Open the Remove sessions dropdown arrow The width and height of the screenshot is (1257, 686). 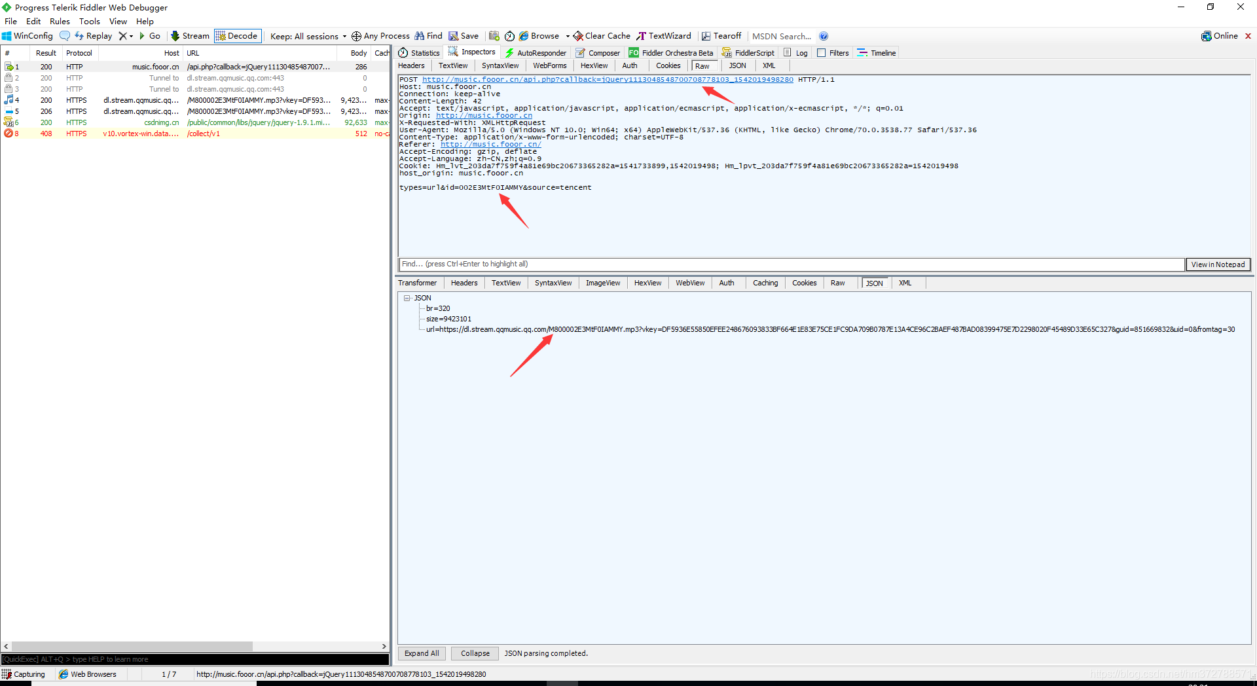(x=131, y=36)
